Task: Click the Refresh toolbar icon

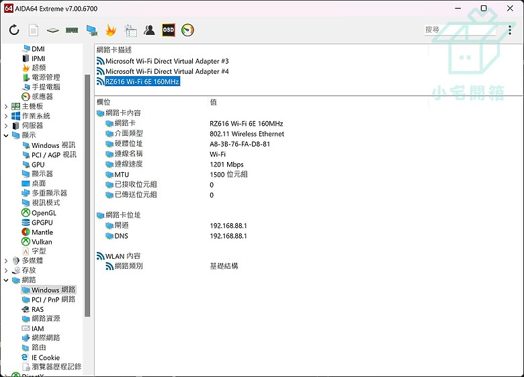Action: coord(14,30)
